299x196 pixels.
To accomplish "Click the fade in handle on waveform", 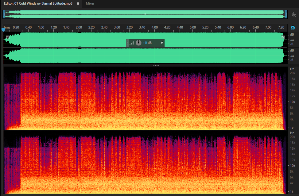I will 7,37.
